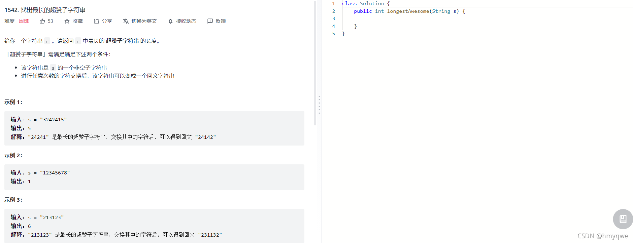Click the thumbs-up like icon

42,21
